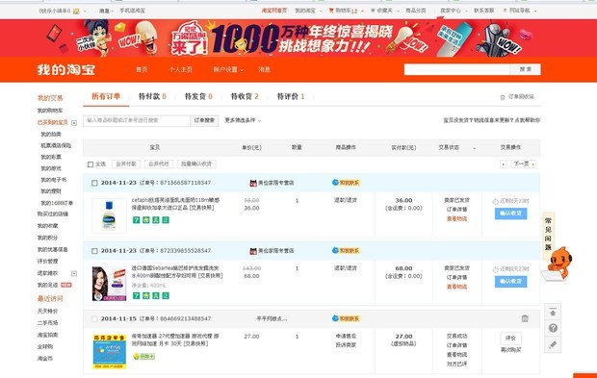Switch to the 所有订单 tab

tap(106, 96)
